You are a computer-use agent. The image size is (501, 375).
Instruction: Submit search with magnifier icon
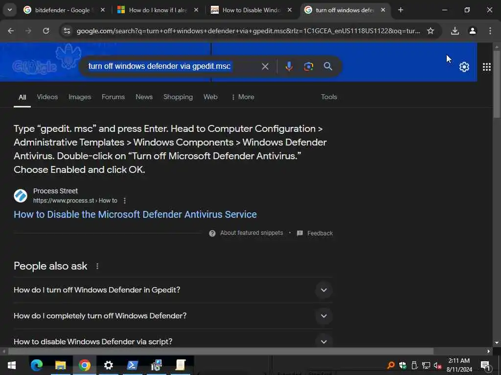pyautogui.click(x=328, y=66)
